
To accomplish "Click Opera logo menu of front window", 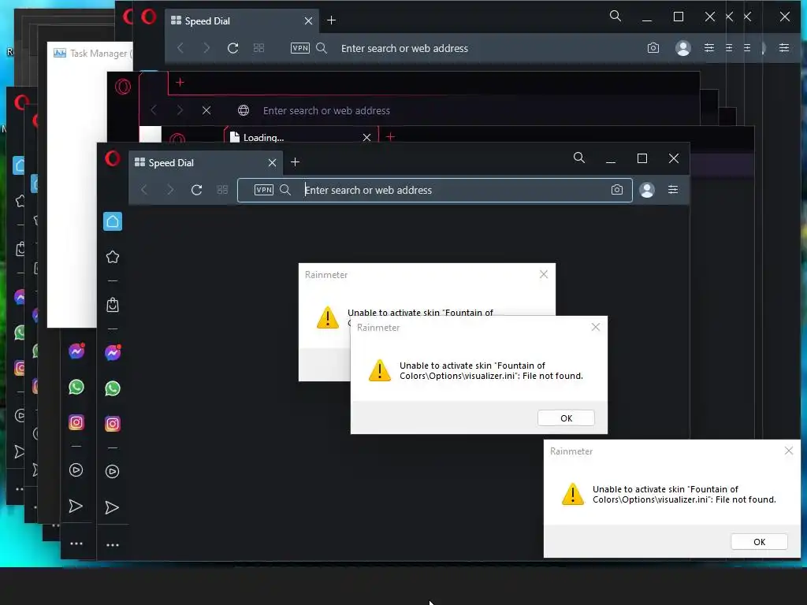I will (112, 158).
